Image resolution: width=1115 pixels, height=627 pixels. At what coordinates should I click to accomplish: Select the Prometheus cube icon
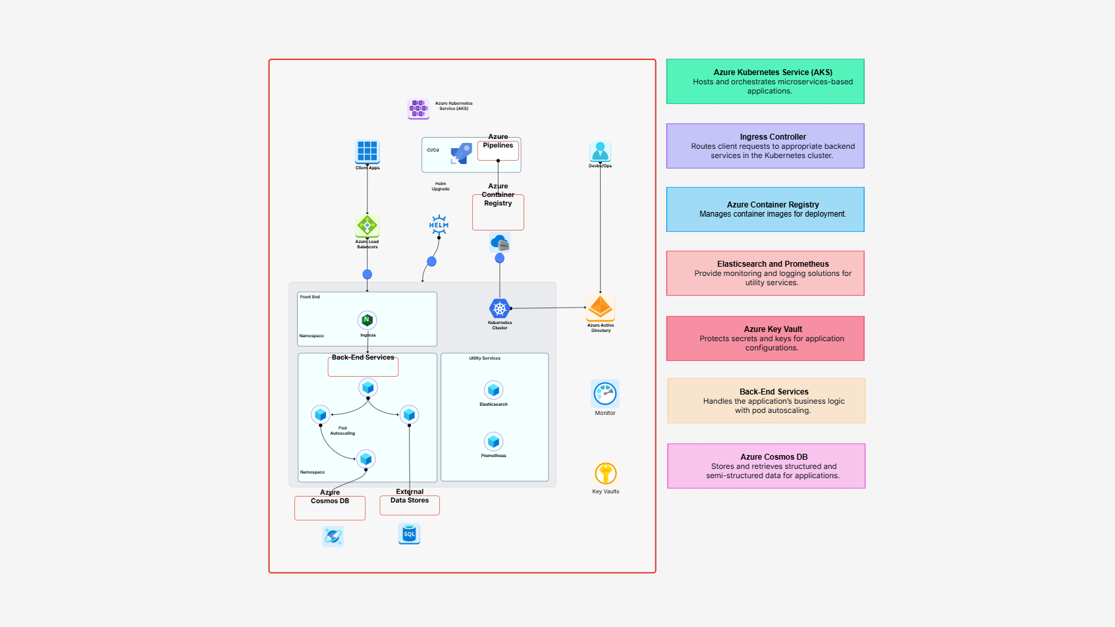[x=494, y=442]
